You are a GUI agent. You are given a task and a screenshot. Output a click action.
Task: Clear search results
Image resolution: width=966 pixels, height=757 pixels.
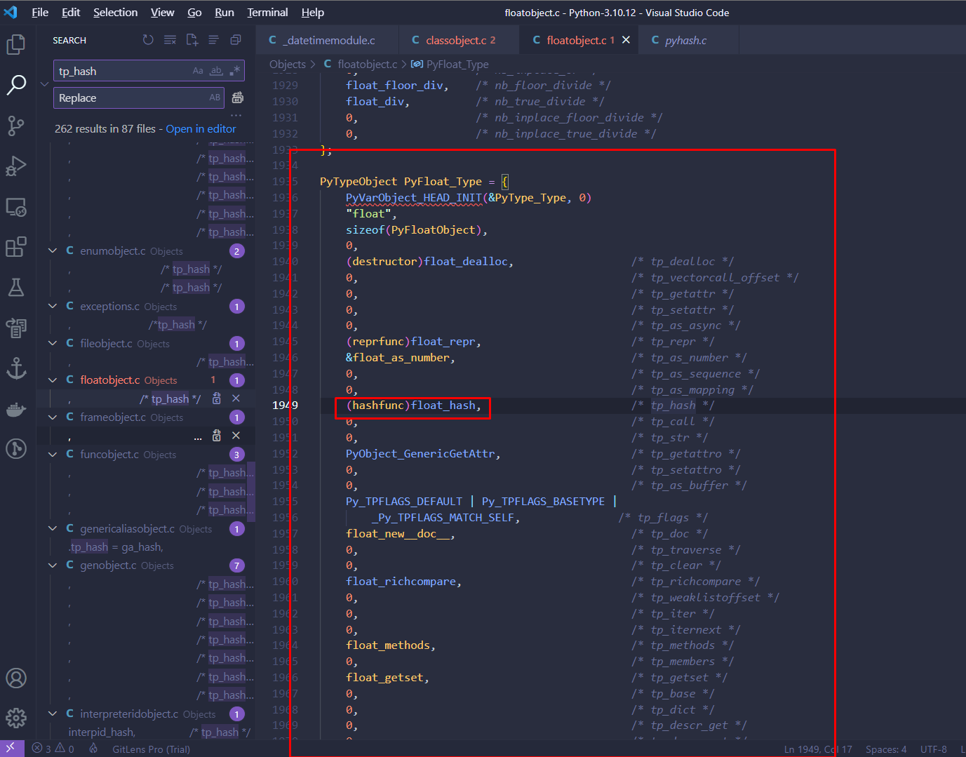point(170,40)
